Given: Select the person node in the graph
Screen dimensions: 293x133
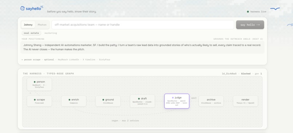Looking at the screenshot, I should [39, 84].
